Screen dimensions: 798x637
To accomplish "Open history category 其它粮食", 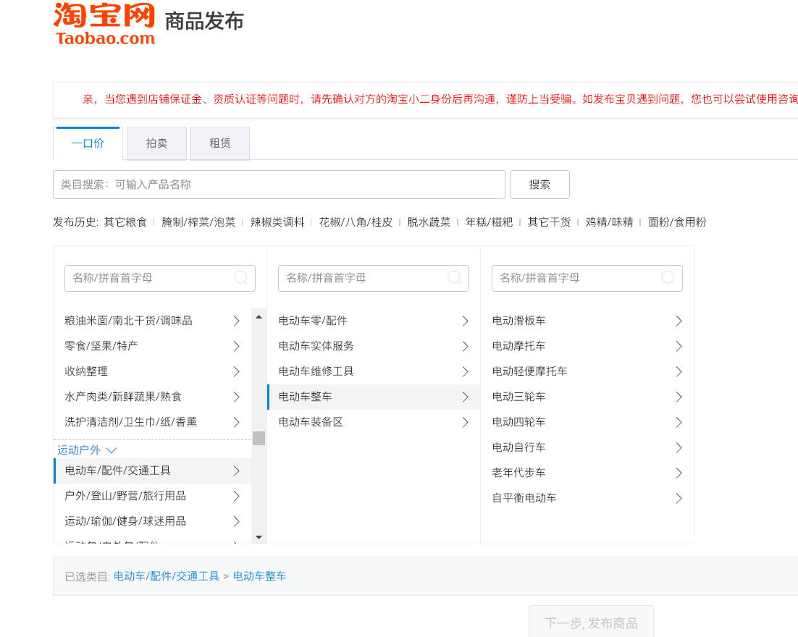I will click(125, 222).
